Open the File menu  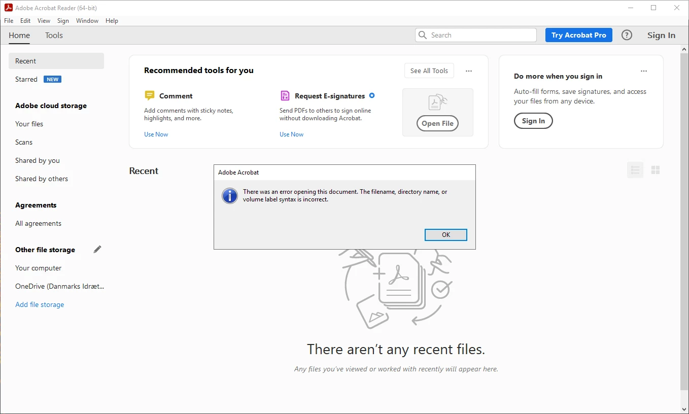[x=9, y=21]
